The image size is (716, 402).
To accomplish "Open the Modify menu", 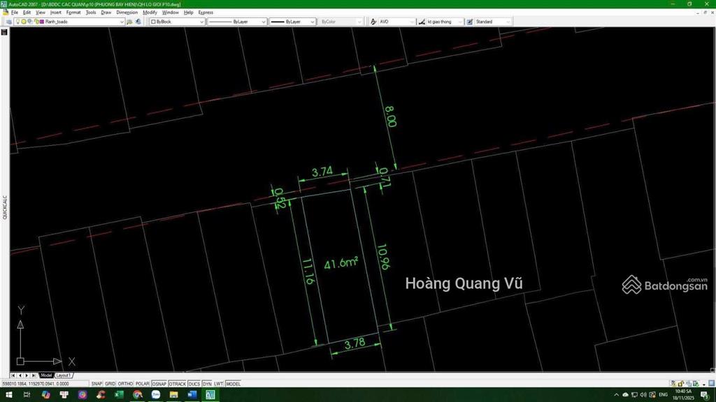I will [150, 13].
